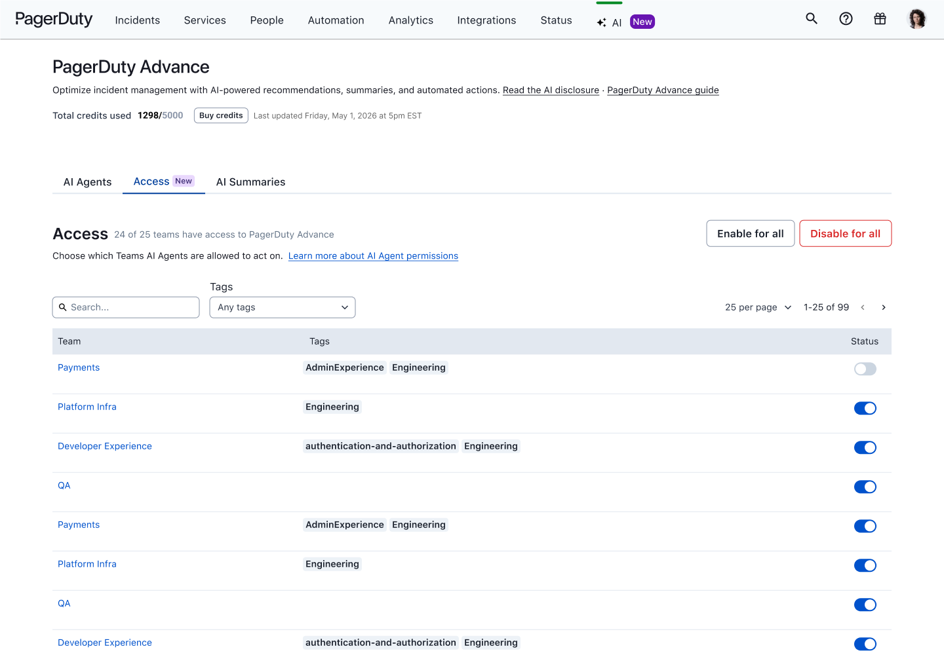Open the 25 per page dropdown

pos(758,307)
